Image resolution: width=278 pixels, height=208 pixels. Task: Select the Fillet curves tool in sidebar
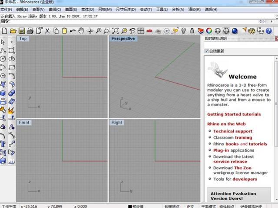[x=12, y=76]
